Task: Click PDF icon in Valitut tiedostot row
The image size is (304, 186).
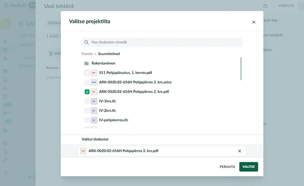Action: [x=84, y=151]
